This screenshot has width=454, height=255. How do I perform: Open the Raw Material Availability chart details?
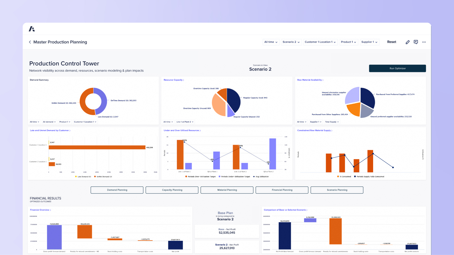(310, 80)
